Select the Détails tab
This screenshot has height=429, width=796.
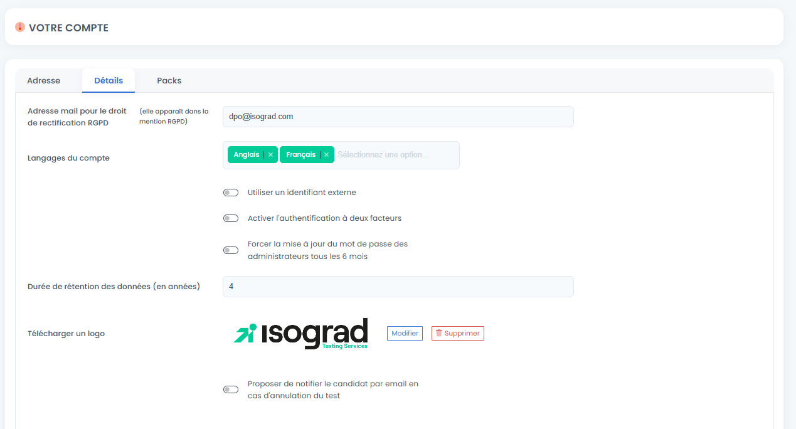click(109, 81)
